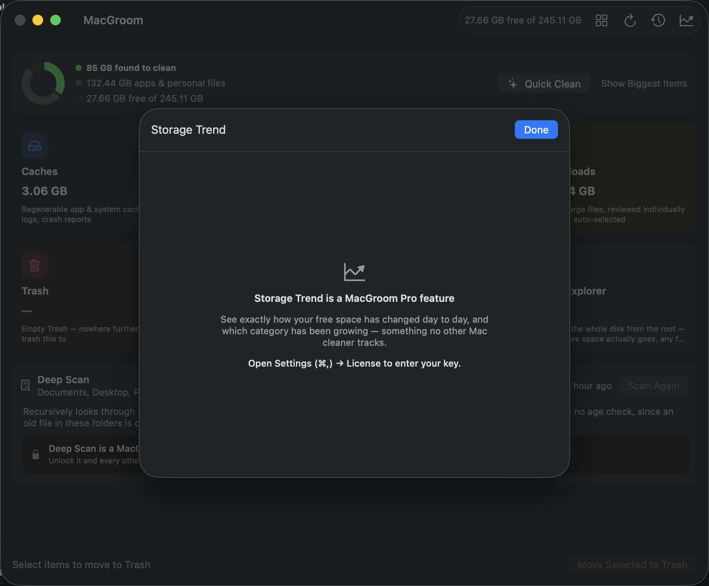Open the history clock icon in toolbar
The image size is (709, 586).
tap(658, 20)
